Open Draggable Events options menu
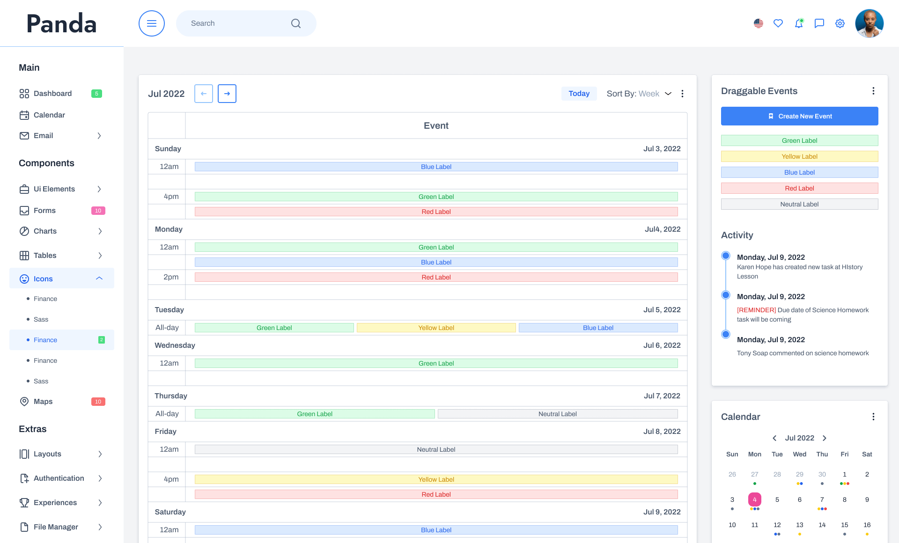The height and width of the screenshot is (543, 899). (x=873, y=91)
